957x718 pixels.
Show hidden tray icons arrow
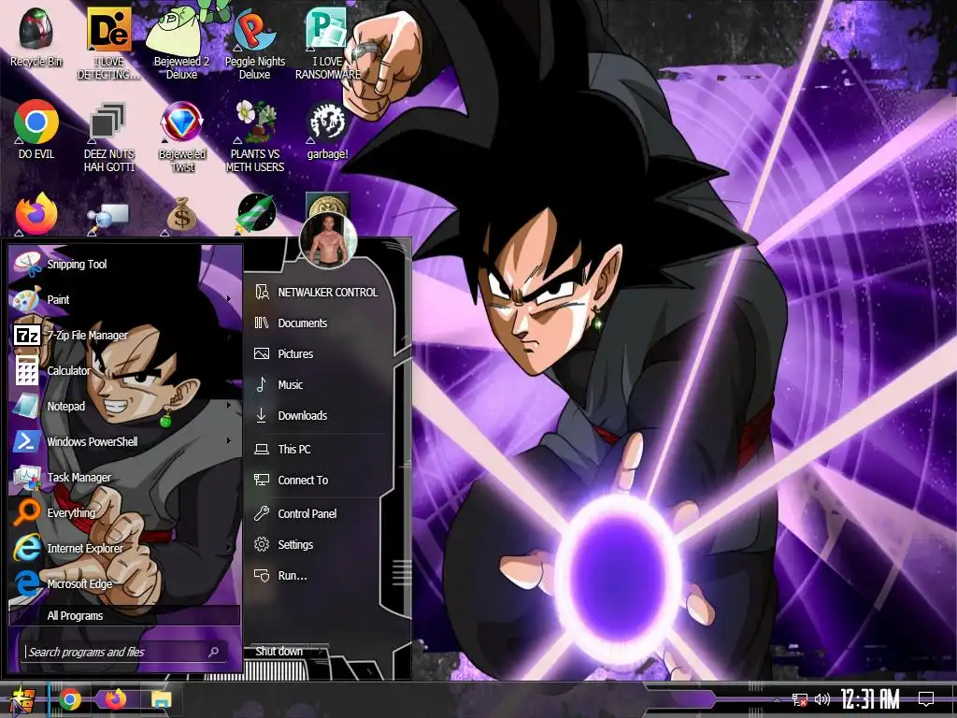[x=777, y=699]
